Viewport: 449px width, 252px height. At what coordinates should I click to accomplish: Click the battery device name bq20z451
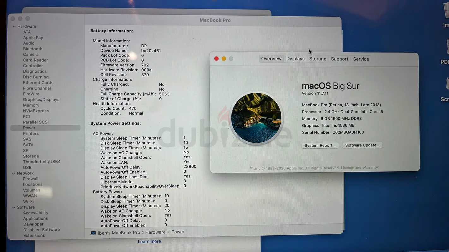[151, 51]
